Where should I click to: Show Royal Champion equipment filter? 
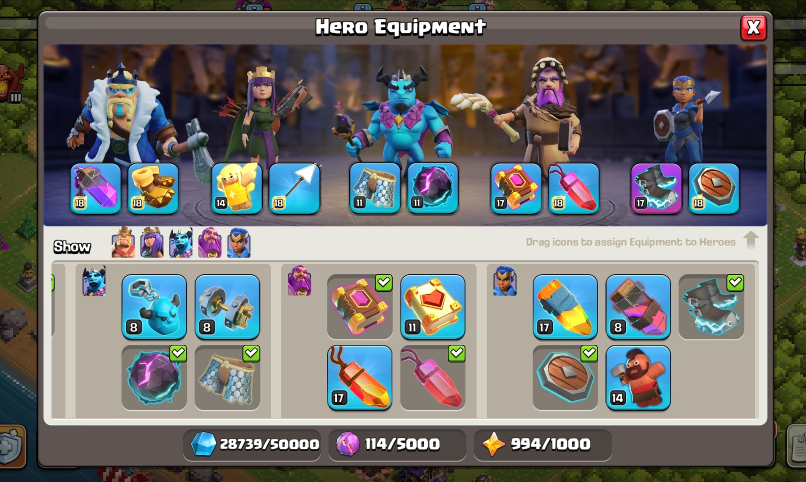click(x=239, y=242)
